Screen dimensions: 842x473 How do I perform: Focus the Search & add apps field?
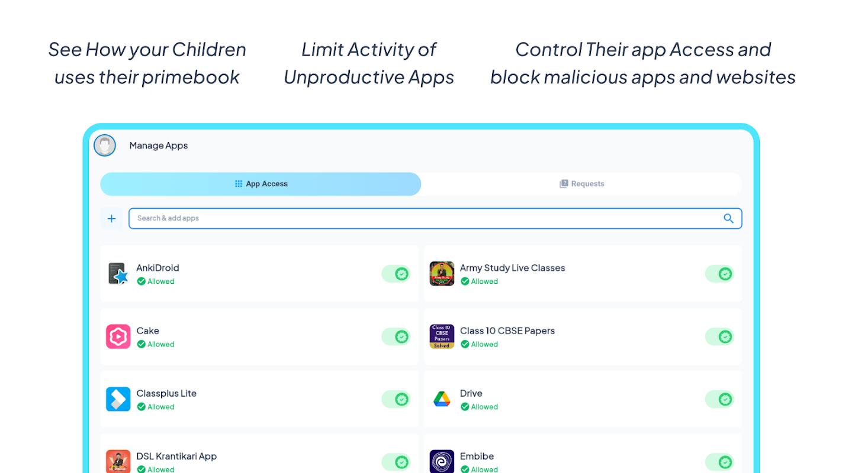click(x=435, y=218)
